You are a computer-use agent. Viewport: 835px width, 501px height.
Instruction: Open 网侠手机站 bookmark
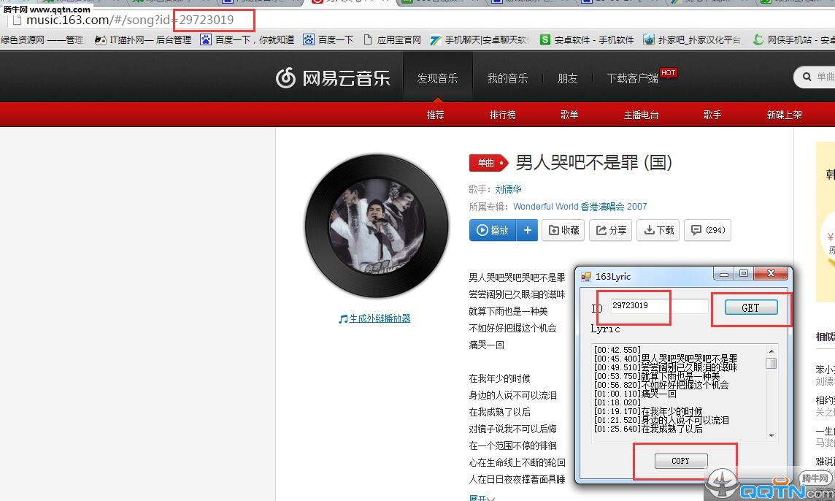[x=793, y=40]
